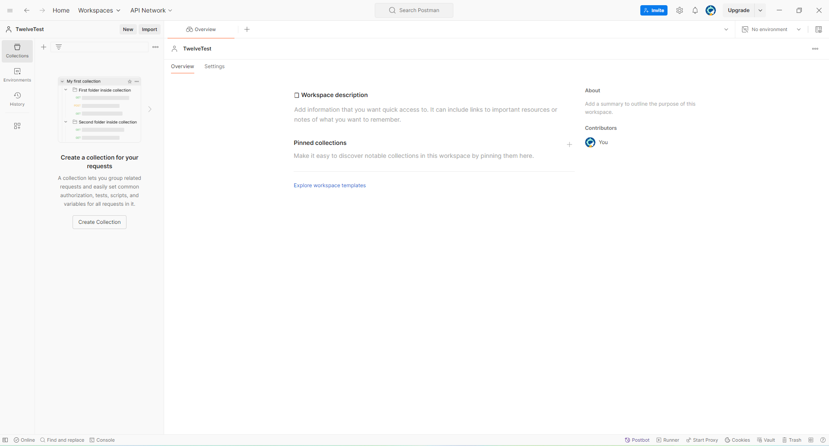
Task: Expand the arrow next to Upgrade
Action: [x=760, y=10]
